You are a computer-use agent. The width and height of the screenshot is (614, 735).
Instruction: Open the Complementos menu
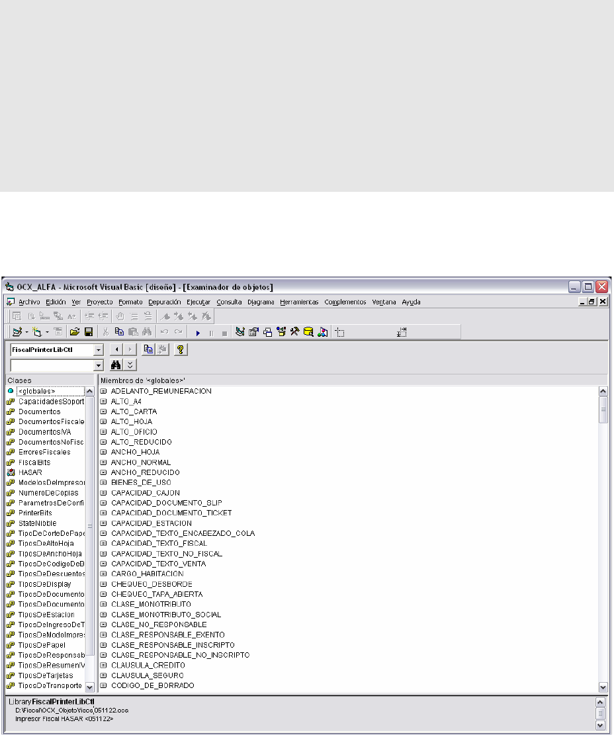(x=345, y=302)
